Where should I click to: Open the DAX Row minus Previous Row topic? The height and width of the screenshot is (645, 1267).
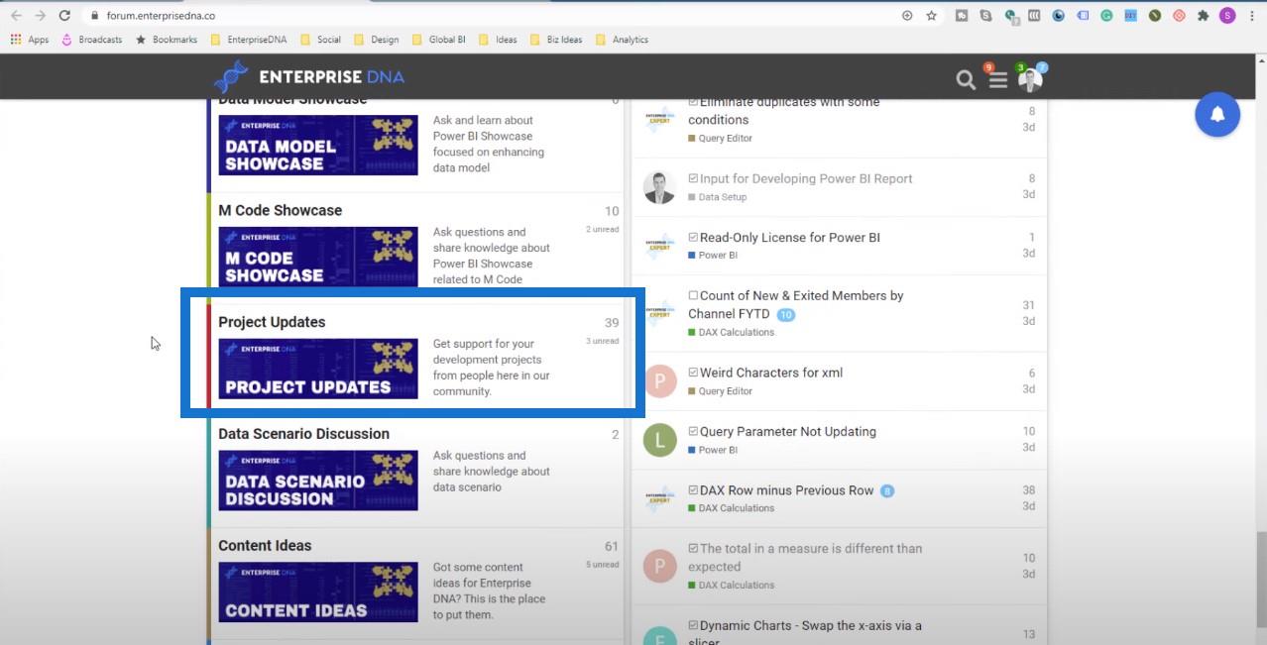pos(787,490)
